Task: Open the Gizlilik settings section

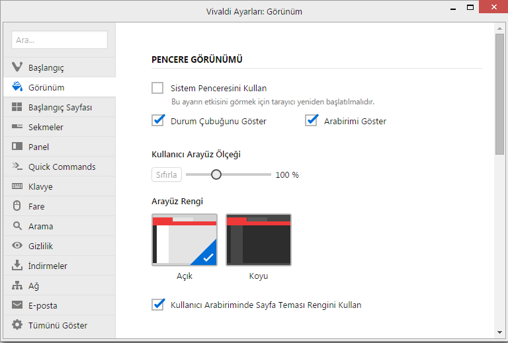Action: 60,246
